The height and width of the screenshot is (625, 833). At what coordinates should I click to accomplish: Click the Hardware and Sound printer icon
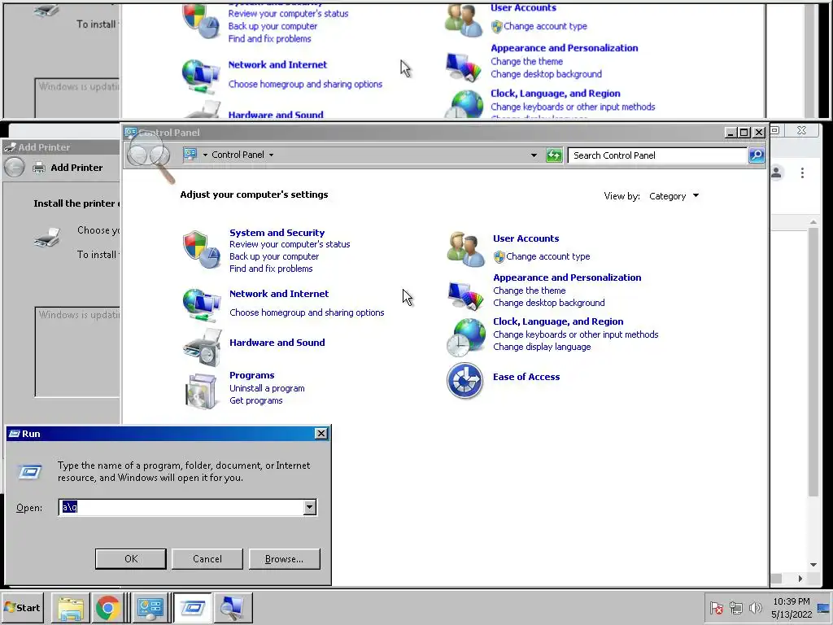(x=203, y=347)
